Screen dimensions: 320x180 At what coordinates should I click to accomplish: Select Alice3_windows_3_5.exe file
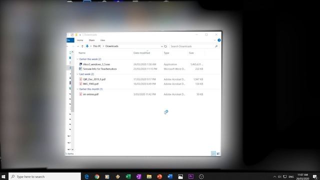tap(96, 64)
